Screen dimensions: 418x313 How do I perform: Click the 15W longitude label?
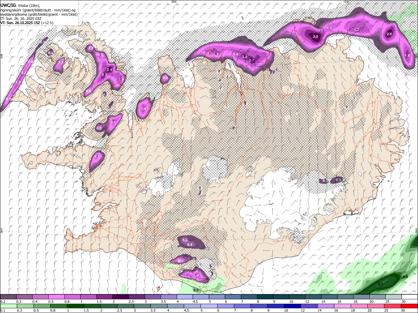pos(346,2)
